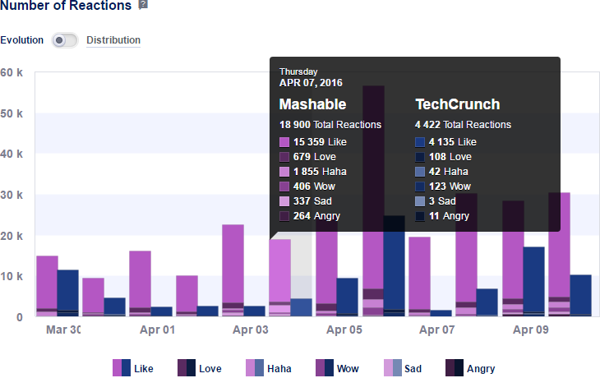The width and height of the screenshot is (600, 378).
Task: Click the Mar 30 axis label
Action: point(63,330)
